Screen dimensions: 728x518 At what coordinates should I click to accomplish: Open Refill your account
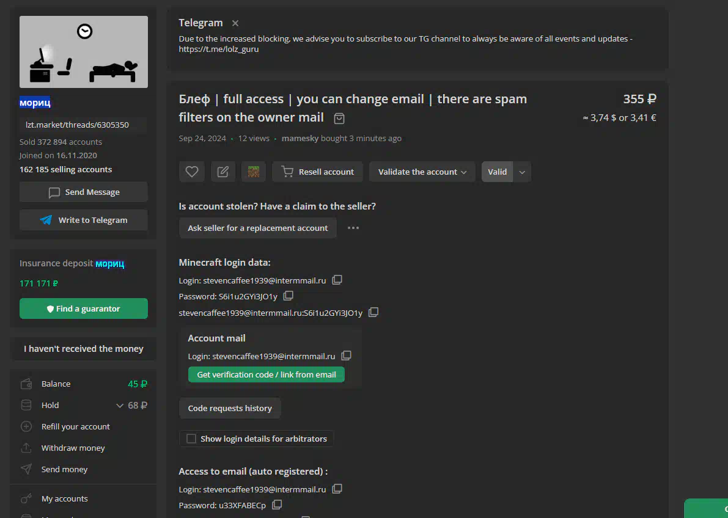point(75,426)
